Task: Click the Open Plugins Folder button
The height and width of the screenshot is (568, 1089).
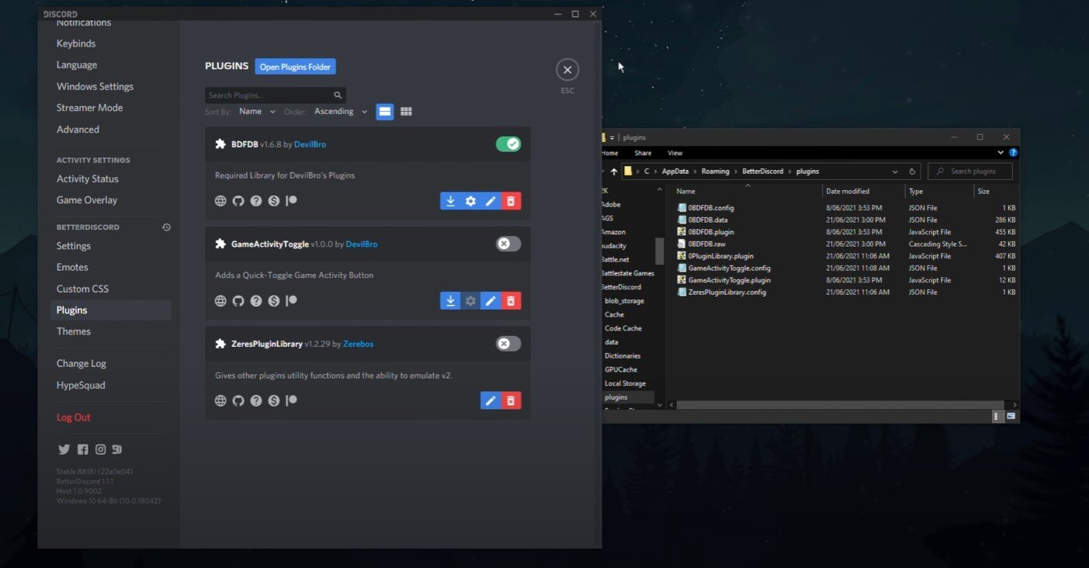Action: [295, 66]
